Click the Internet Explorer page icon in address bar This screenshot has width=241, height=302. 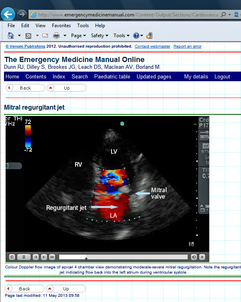(33, 15)
